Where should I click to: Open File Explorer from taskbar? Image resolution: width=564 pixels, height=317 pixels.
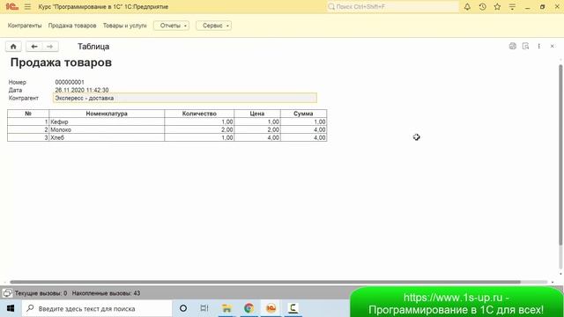226,308
